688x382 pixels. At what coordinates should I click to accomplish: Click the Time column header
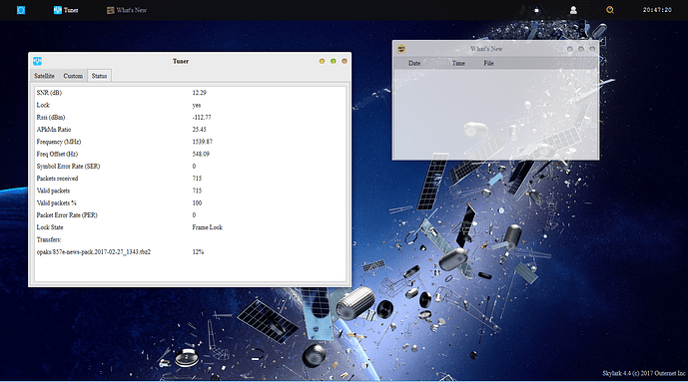click(x=458, y=63)
